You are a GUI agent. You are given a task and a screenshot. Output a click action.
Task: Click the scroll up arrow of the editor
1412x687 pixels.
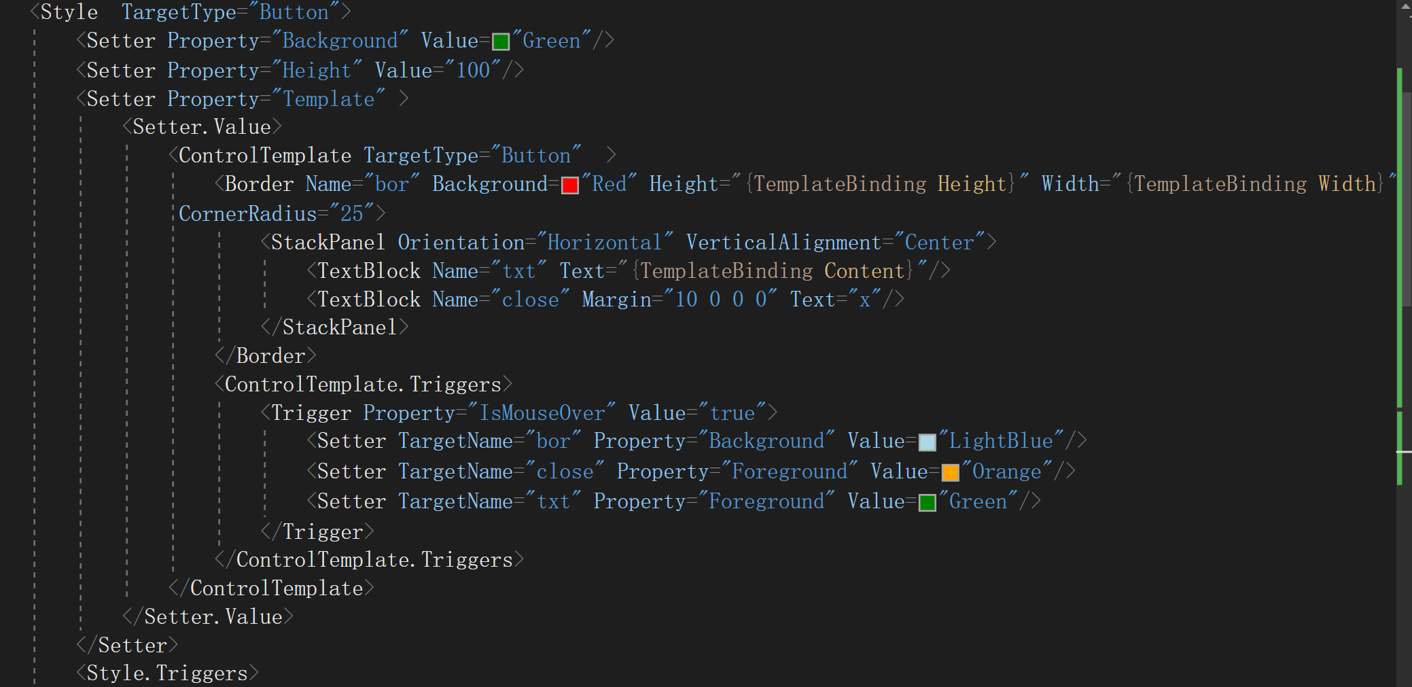[1405, 7]
